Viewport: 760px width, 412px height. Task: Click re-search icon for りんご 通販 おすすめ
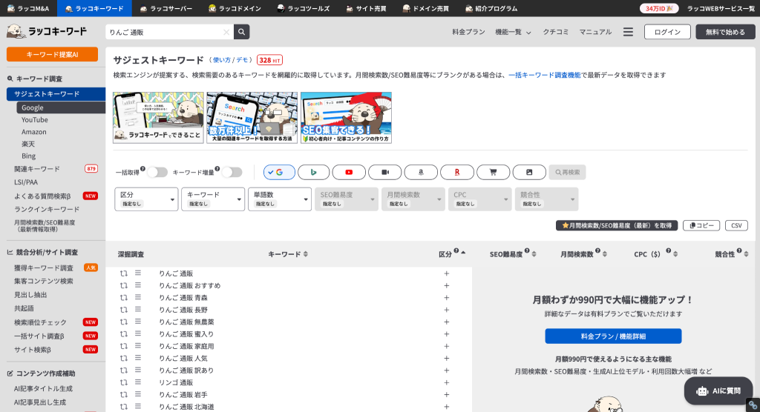point(124,285)
